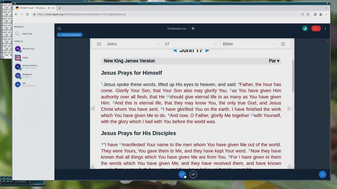337x189 pixels.
Task: Click the share page icon in address bar
Action: click(x=302, y=14)
